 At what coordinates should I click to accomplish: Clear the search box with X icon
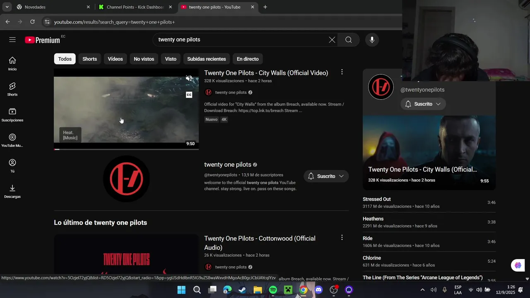(332, 40)
